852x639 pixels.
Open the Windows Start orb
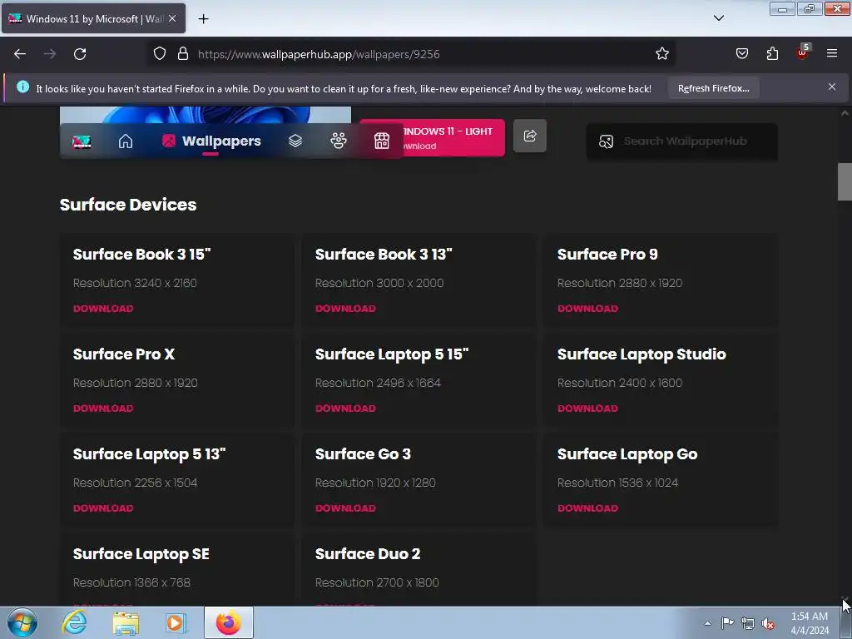22,622
